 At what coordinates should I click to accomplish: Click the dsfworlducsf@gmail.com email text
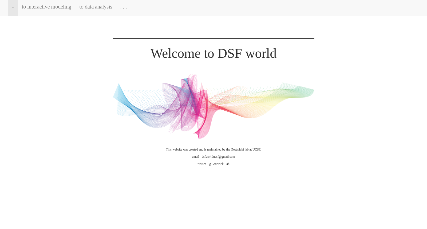(218, 157)
